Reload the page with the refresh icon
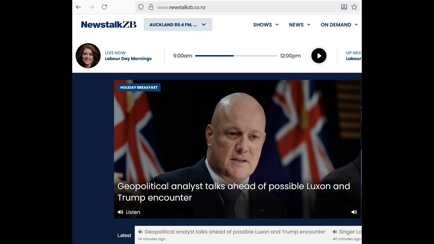This screenshot has width=434, height=244. [x=104, y=7]
